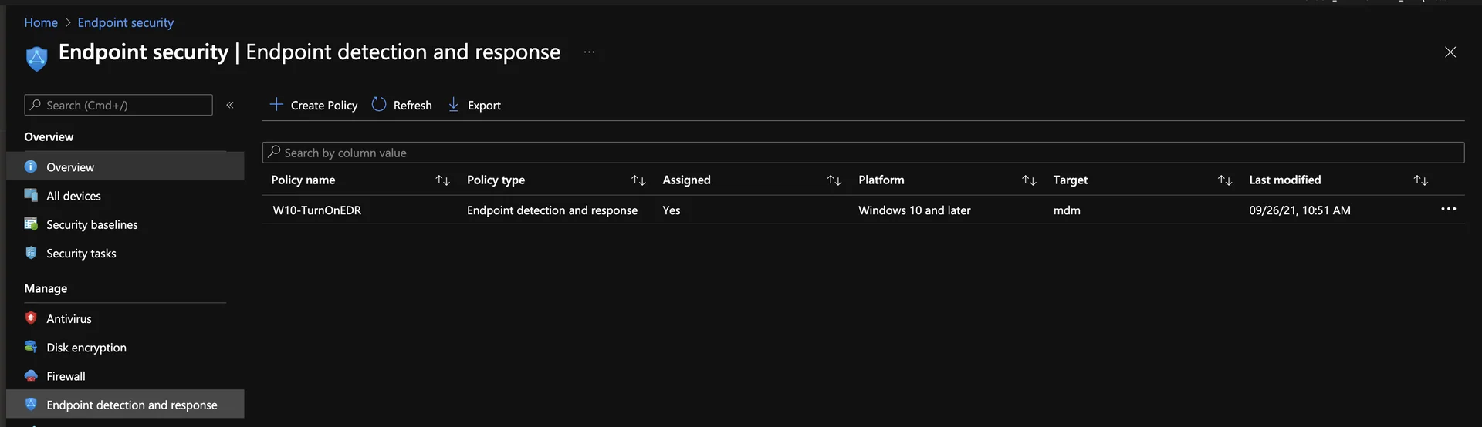Click the Assigned column header
This screenshot has height=427, width=1482.
(686, 180)
